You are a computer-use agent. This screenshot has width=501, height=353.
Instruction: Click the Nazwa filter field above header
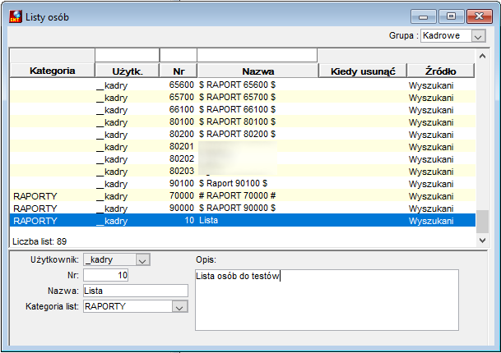(x=257, y=55)
